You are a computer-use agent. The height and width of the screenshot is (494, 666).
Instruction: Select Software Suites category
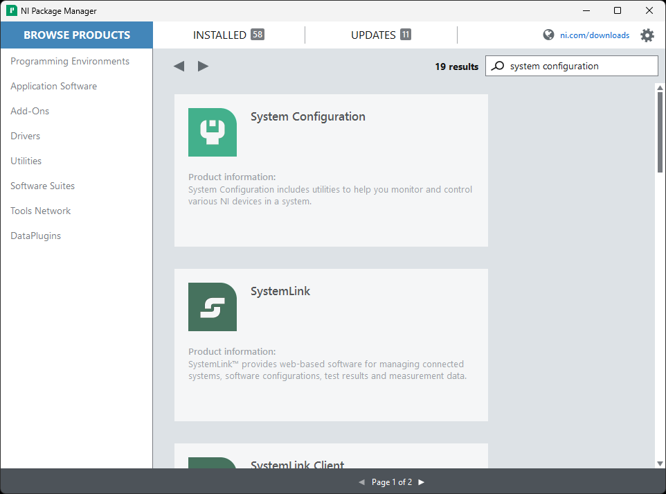42,186
